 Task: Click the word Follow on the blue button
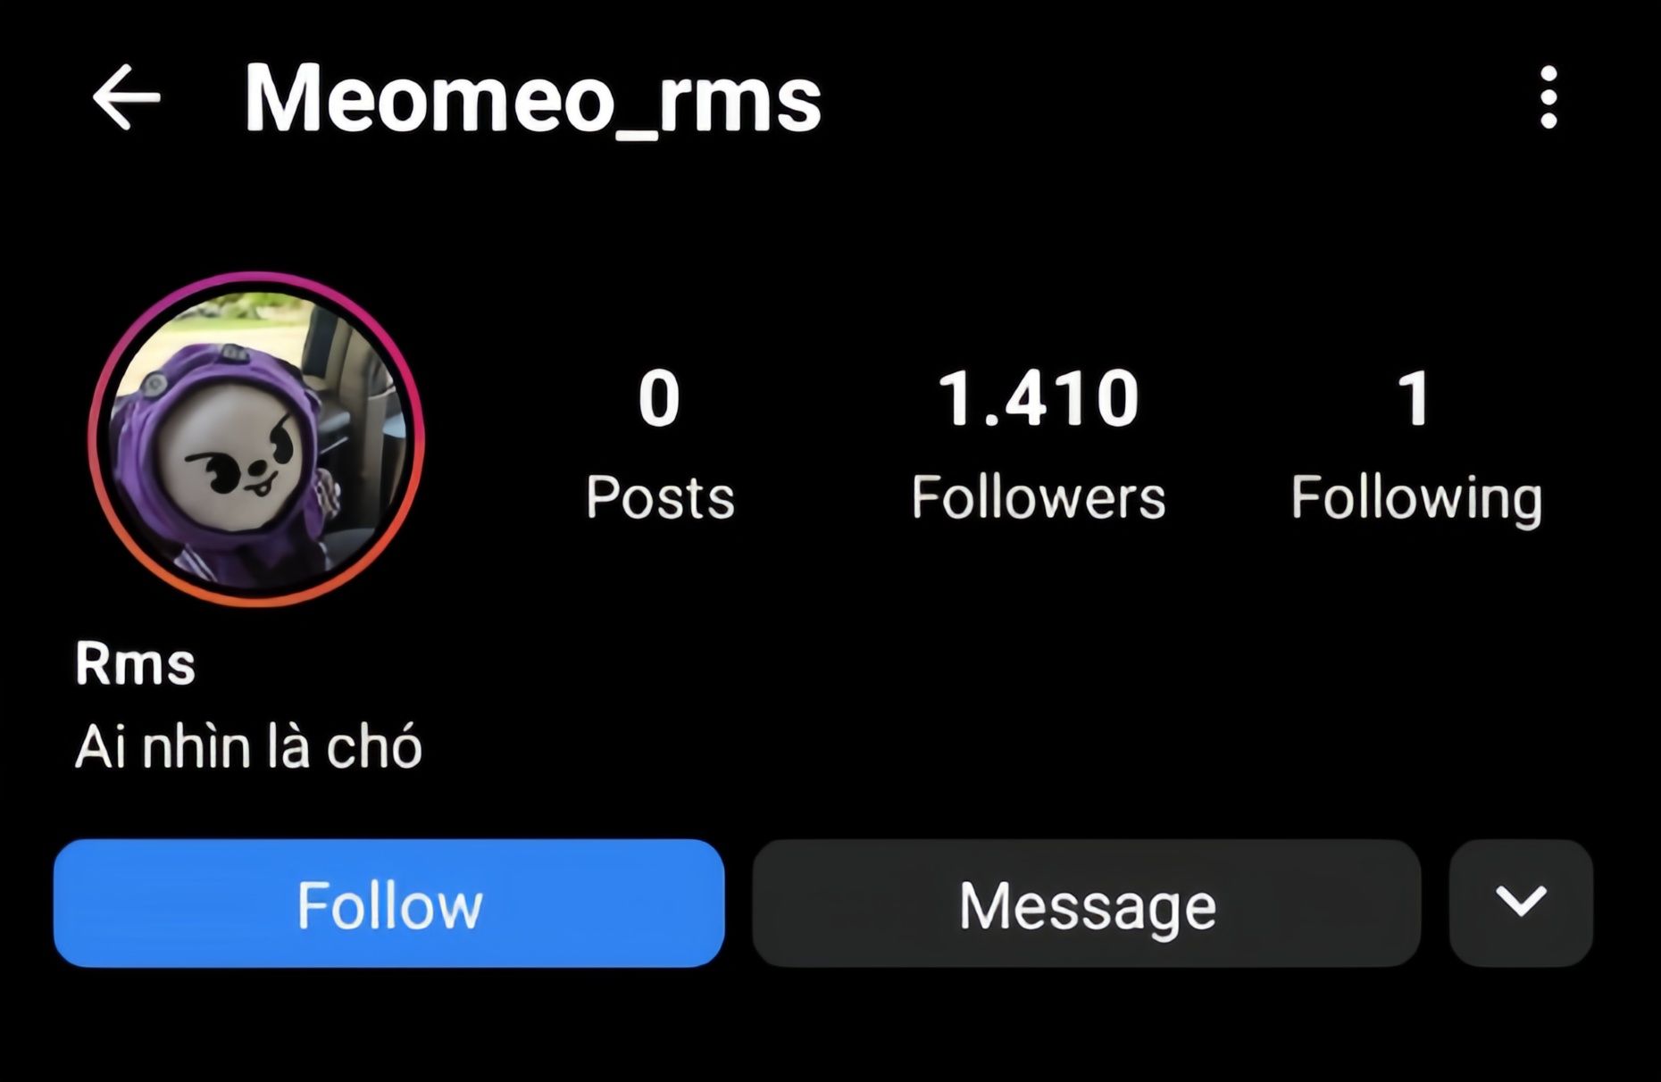pyautogui.click(x=389, y=904)
